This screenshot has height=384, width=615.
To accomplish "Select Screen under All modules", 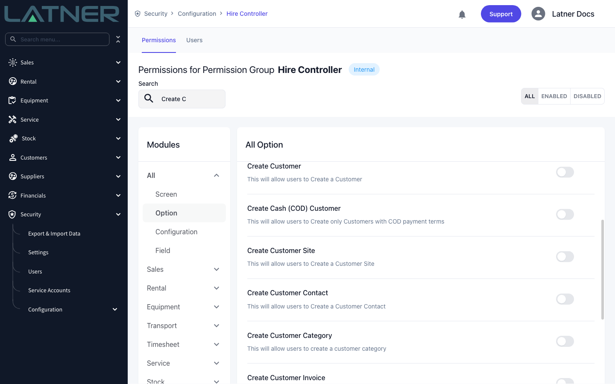I will click(x=184, y=194).
